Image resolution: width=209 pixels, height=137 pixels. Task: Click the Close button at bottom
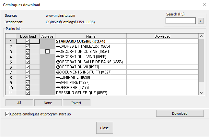point(104,128)
